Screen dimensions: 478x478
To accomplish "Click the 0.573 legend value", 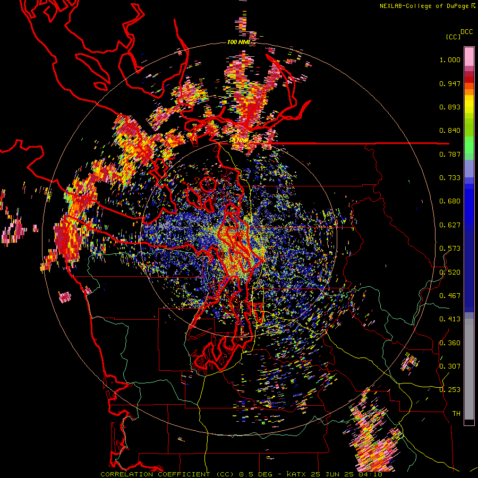I will click(x=450, y=249).
